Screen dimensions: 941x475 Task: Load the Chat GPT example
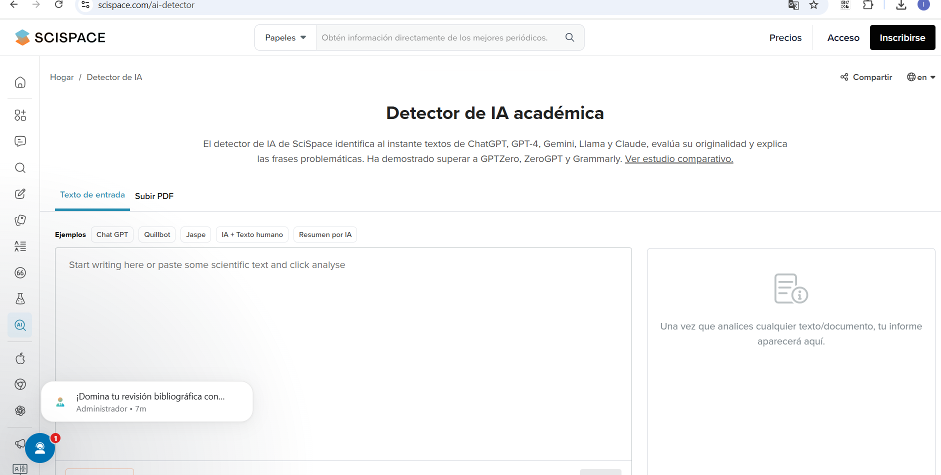coord(112,234)
